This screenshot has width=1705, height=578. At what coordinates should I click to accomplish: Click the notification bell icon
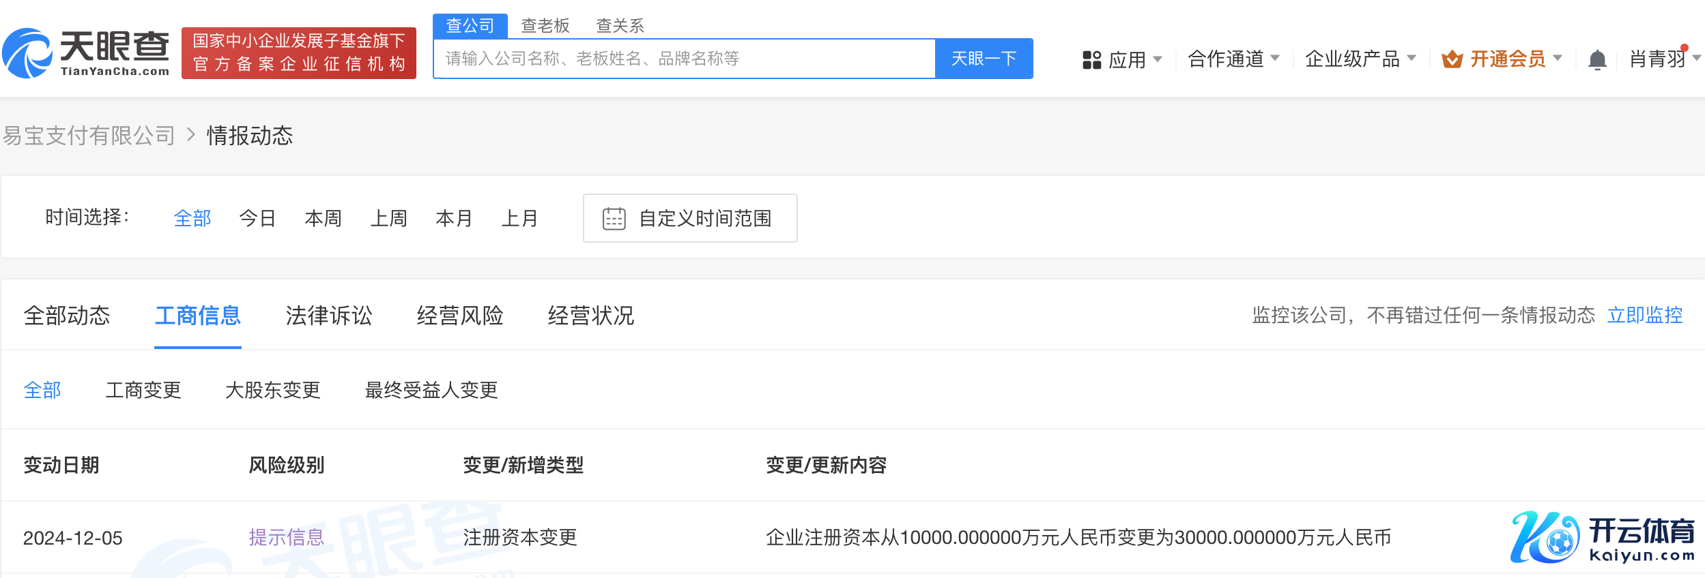tap(1597, 60)
